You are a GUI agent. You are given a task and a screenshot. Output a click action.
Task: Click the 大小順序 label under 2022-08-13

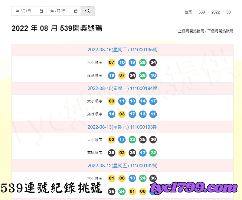coord(96,140)
